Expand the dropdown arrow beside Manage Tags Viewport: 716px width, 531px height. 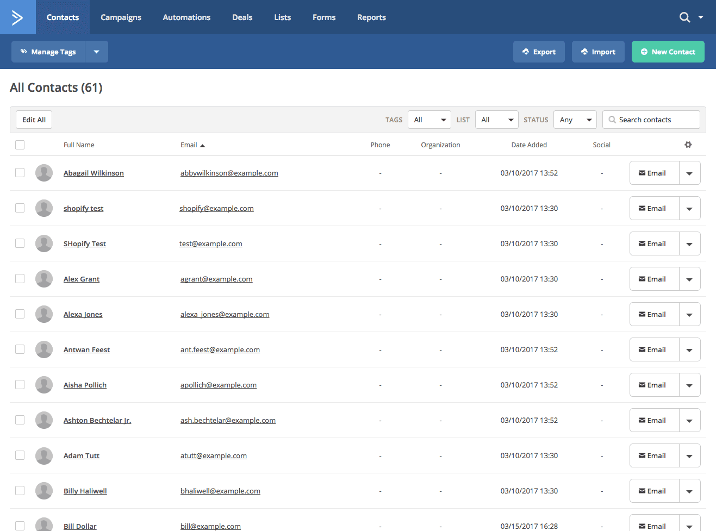pyautogui.click(x=96, y=51)
